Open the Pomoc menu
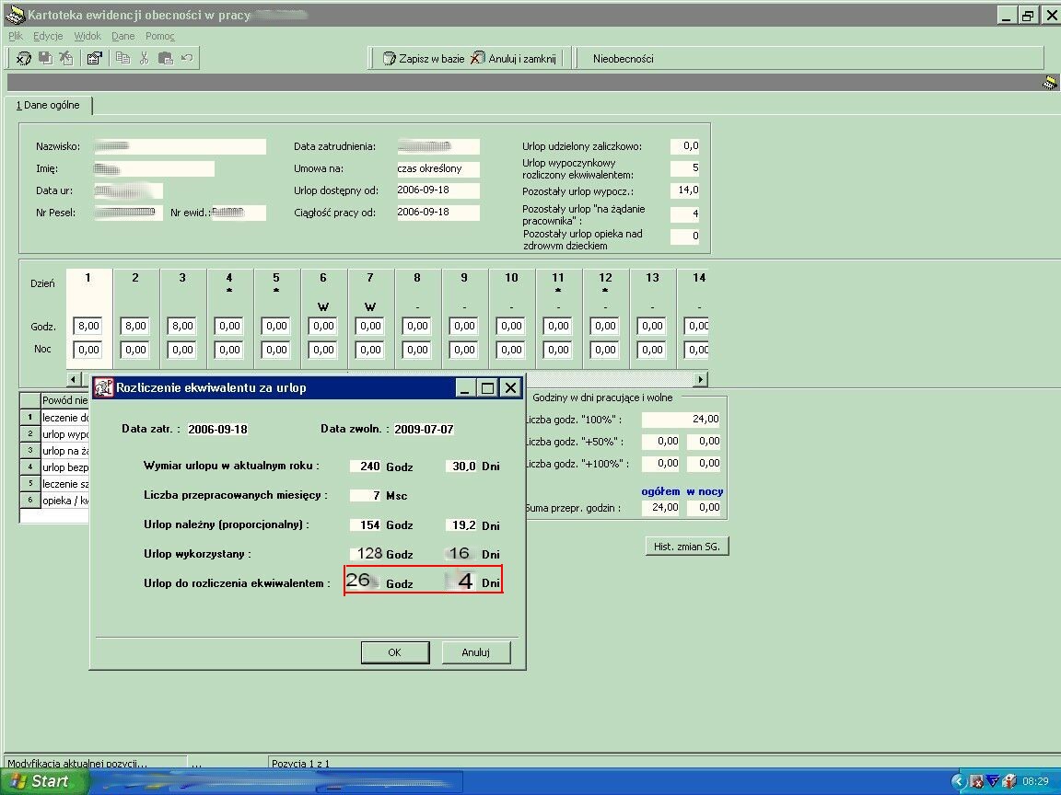Image resolution: width=1061 pixels, height=795 pixels. click(159, 36)
